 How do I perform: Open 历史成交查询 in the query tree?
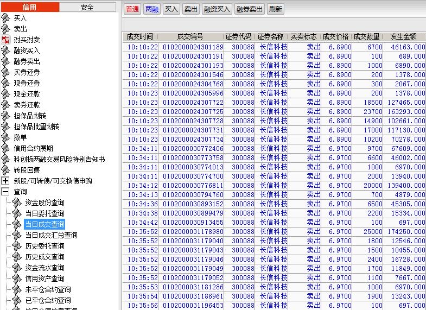click(45, 257)
